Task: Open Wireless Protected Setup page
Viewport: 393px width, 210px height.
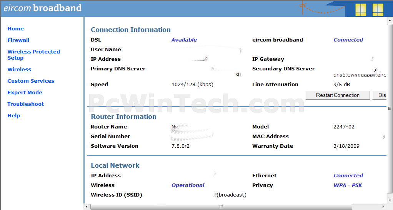Action: tap(33, 55)
